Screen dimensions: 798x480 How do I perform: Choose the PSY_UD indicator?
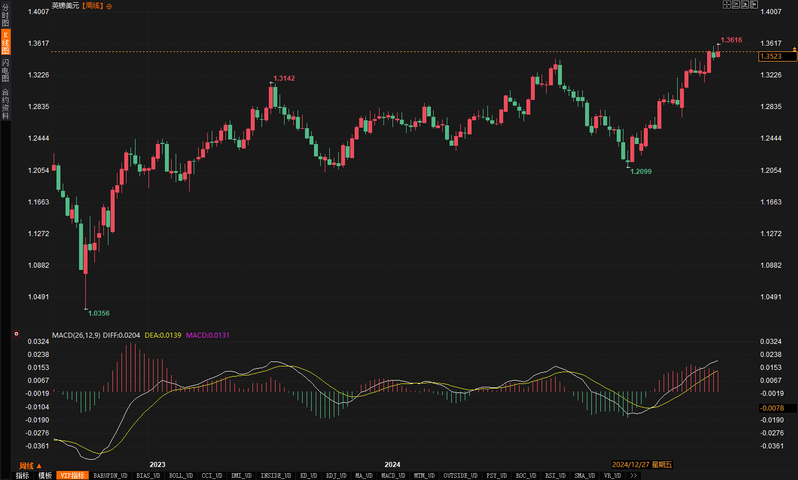[x=496, y=475]
